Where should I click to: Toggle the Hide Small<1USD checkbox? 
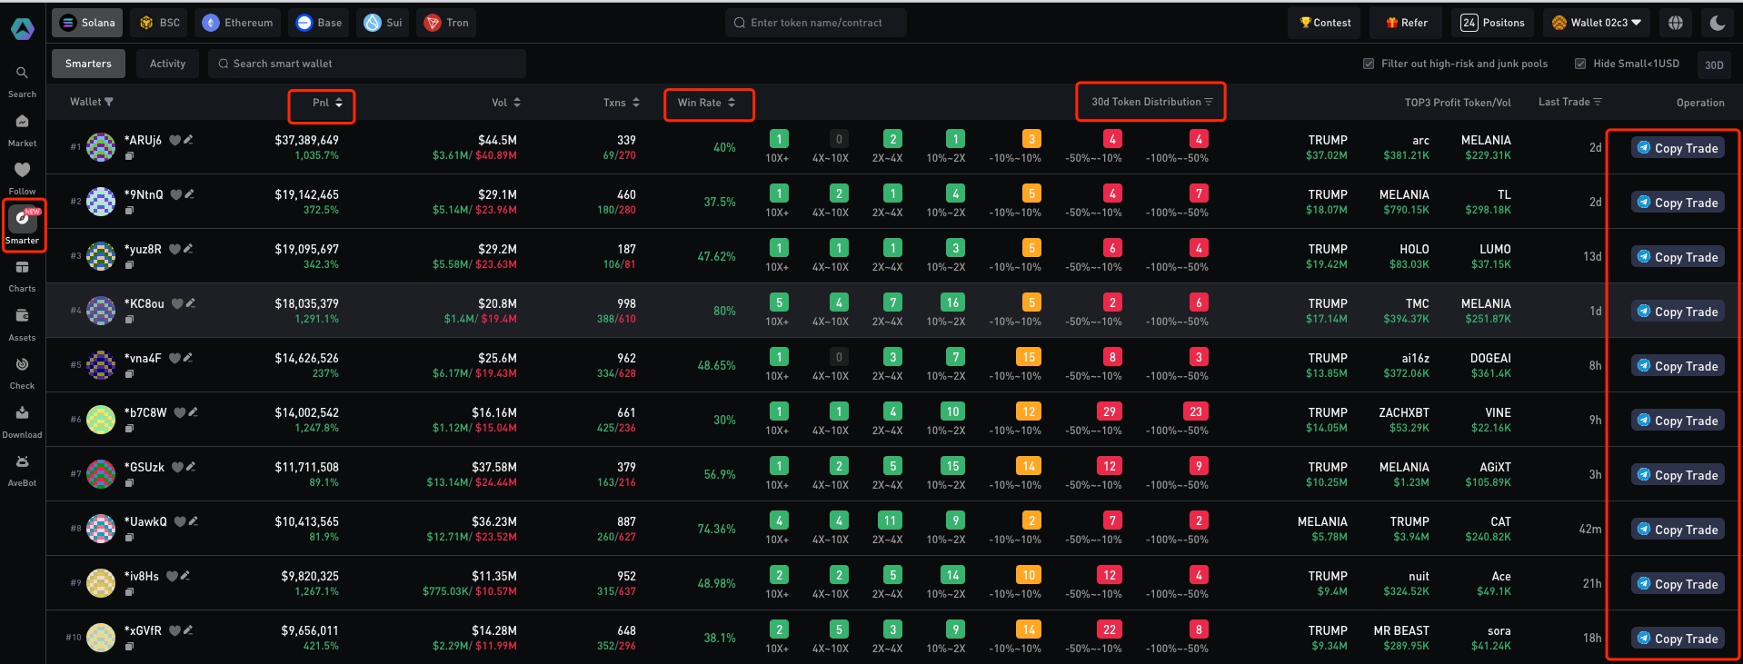(x=1580, y=64)
